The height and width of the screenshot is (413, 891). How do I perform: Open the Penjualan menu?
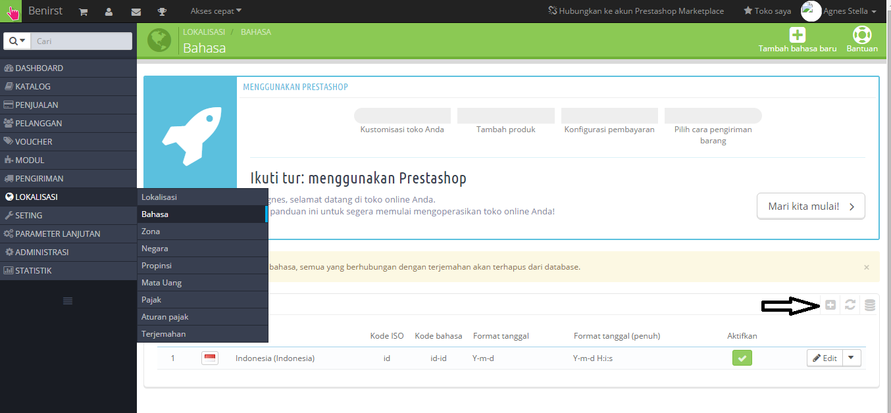(x=68, y=105)
